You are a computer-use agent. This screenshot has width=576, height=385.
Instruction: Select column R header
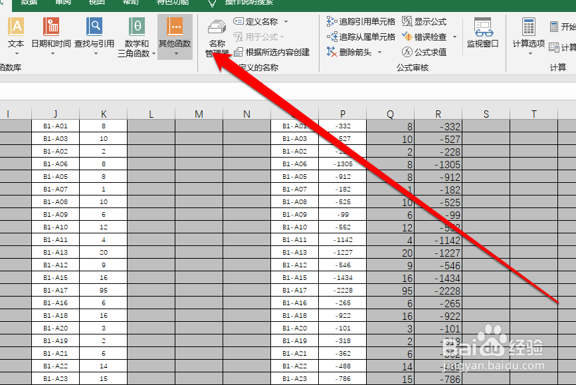(438, 114)
